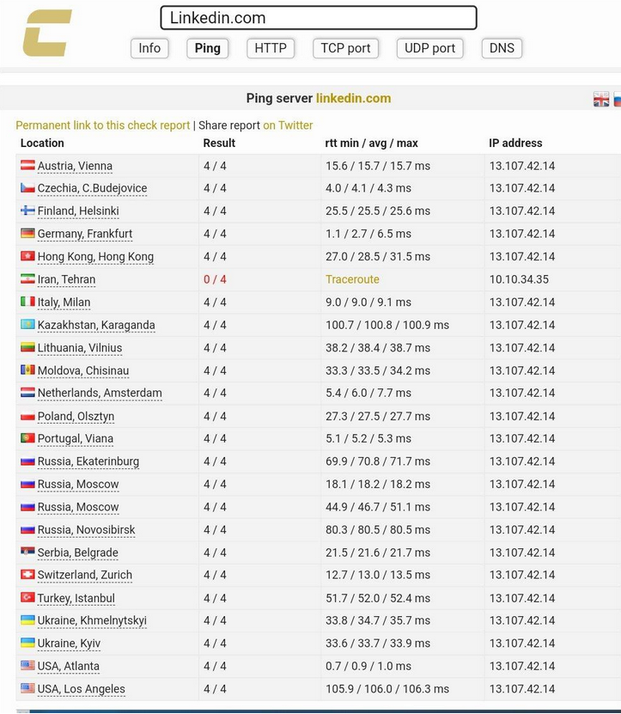
Task: Select rtt 69.9 / 70.8 / 71.7 ms
Action: 378,461
